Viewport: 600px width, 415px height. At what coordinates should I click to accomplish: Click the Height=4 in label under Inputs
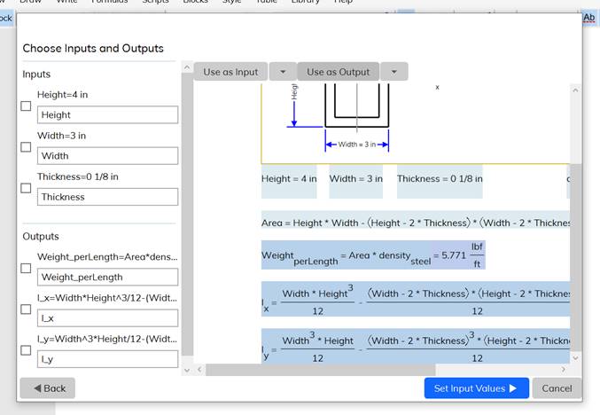point(62,95)
